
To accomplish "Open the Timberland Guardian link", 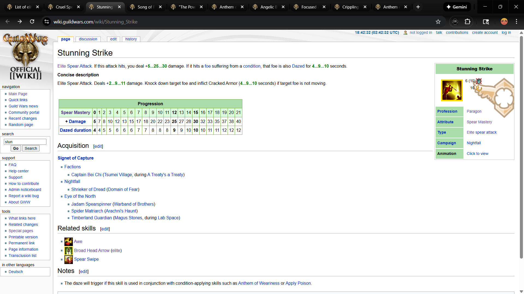I will coord(91,218).
